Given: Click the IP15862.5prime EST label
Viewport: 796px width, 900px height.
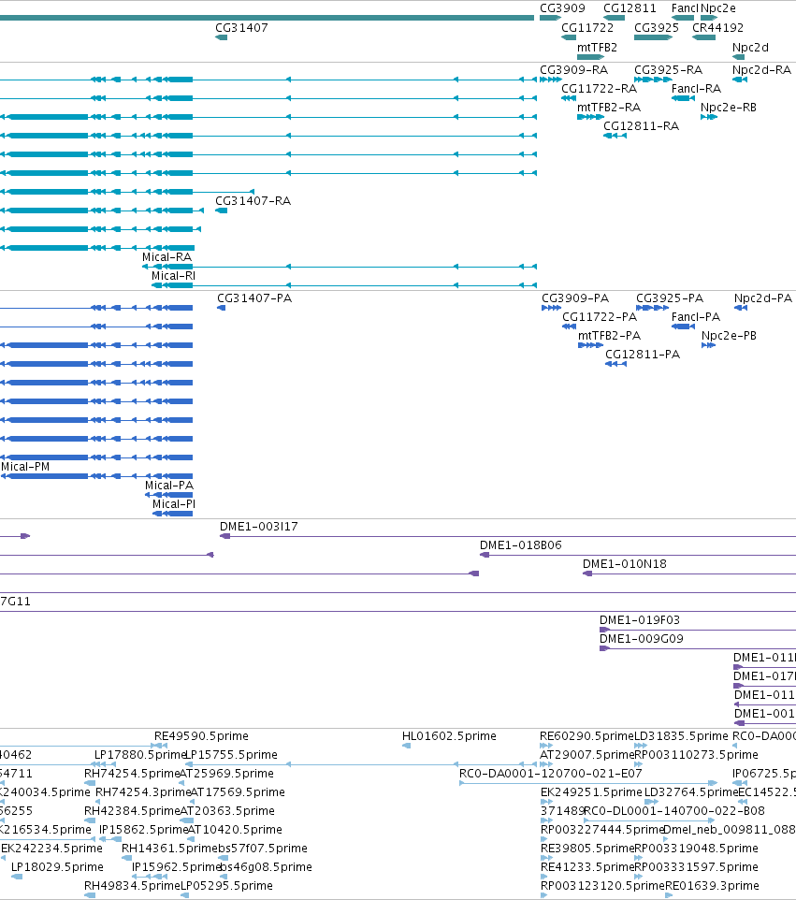Looking at the screenshot, I should (143, 830).
